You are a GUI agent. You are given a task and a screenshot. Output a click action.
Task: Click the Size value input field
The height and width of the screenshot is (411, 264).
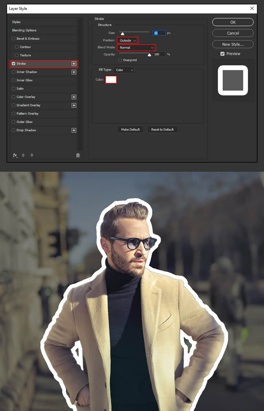159,33
